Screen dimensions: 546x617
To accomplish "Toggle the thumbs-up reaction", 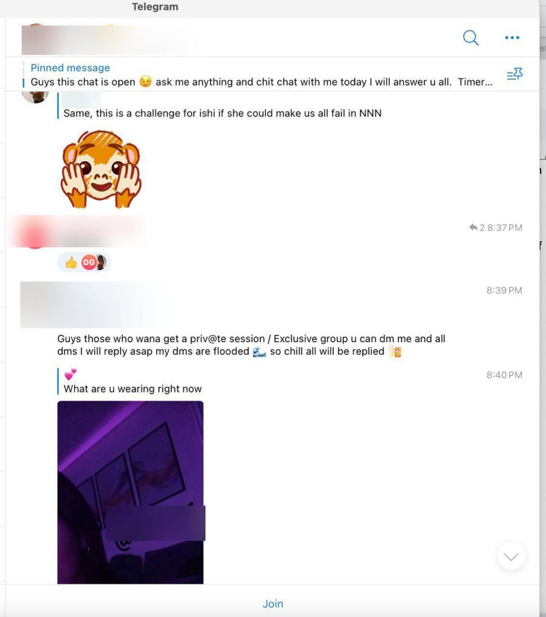I will pyautogui.click(x=71, y=263).
